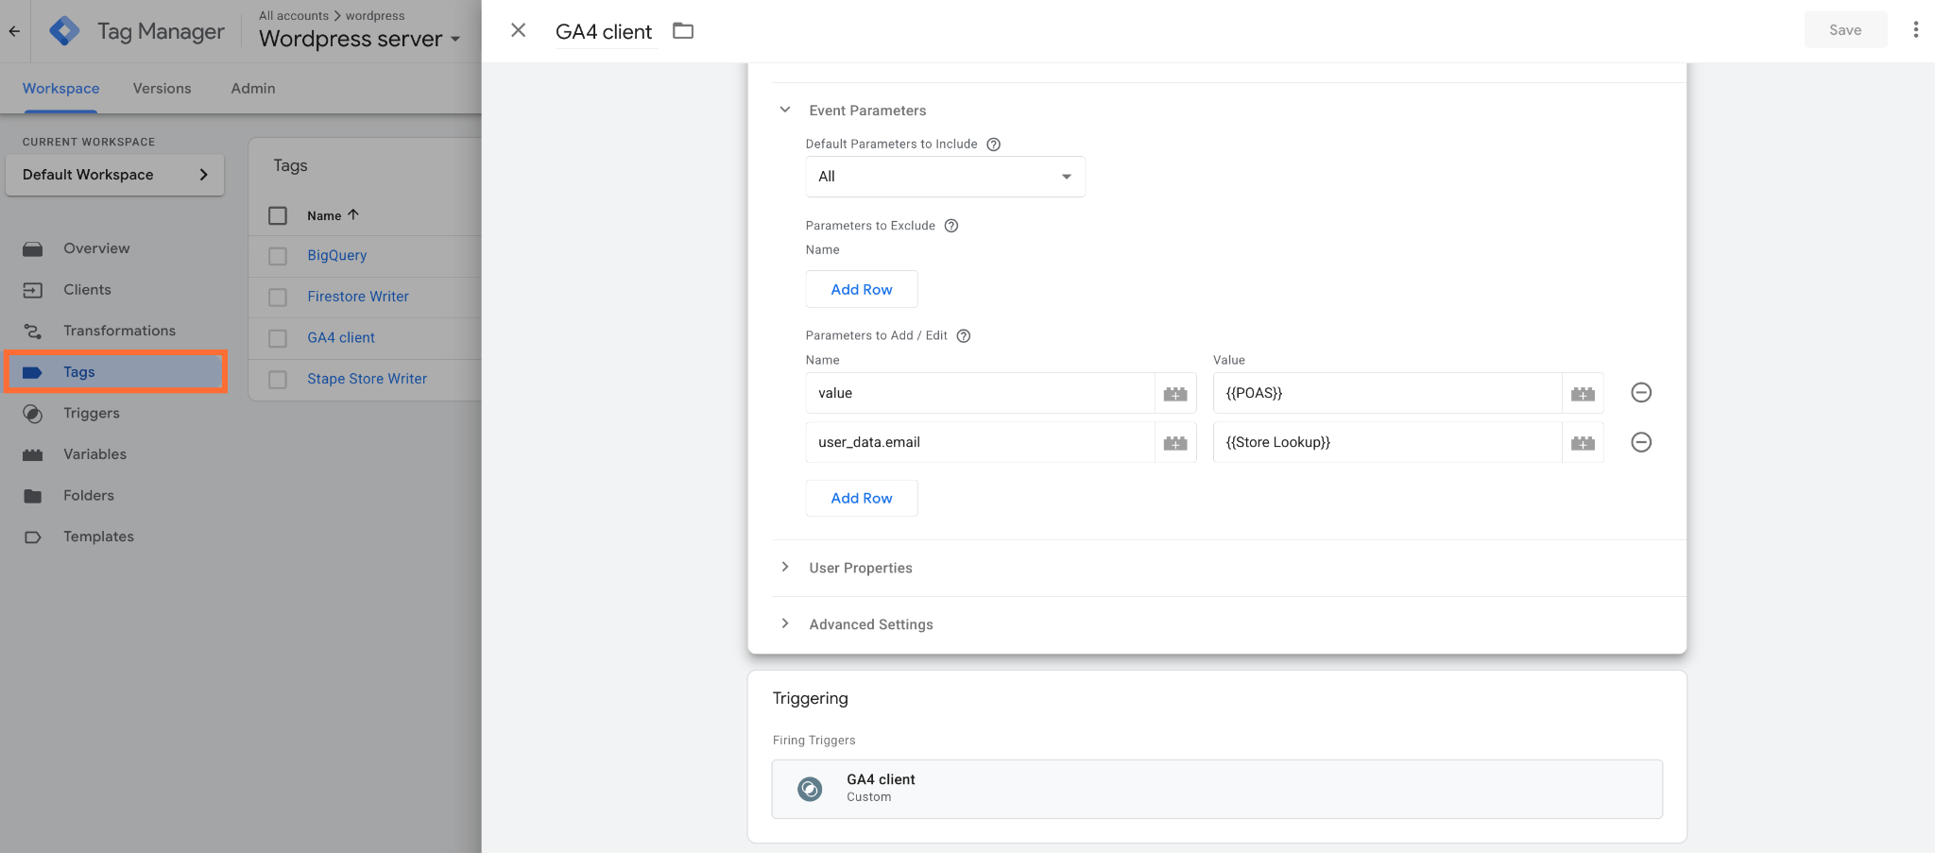This screenshot has height=853, width=1935.
Task: Click the {{Store Lookup}} value input field
Action: (1387, 442)
